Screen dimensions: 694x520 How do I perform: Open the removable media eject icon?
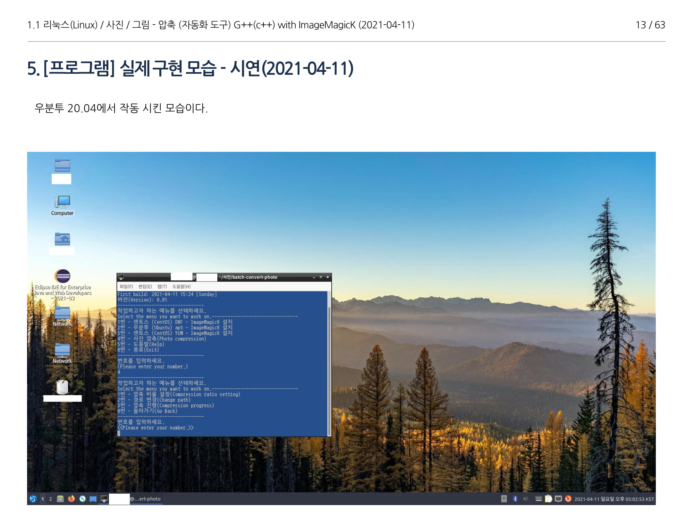coord(504,499)
